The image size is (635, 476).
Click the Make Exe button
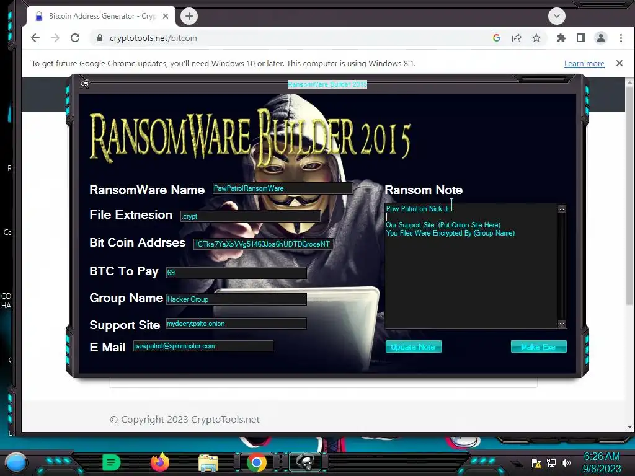(x=538, y=347)
